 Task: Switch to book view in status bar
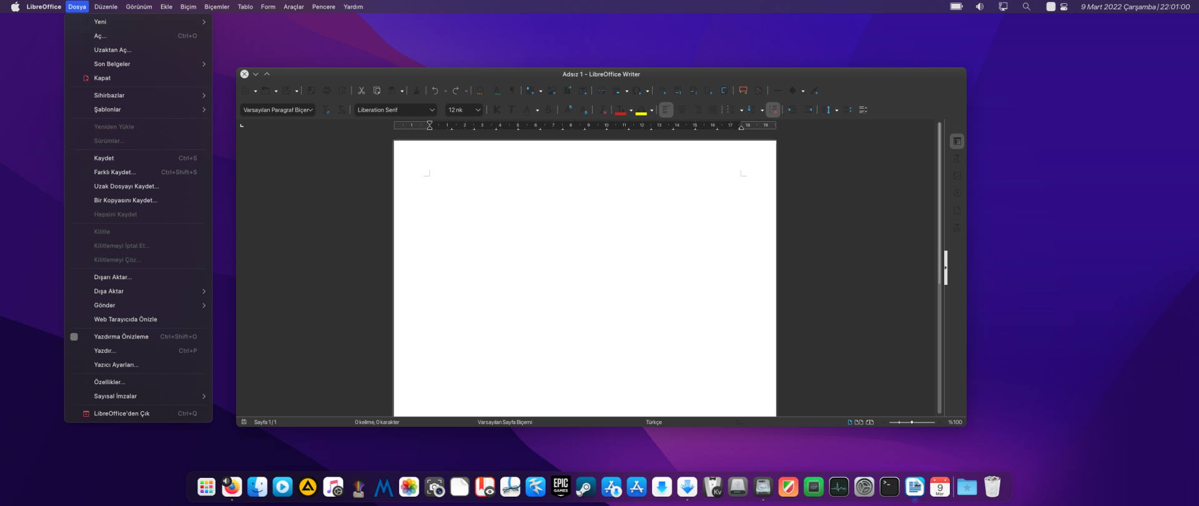[x=869, y=422]
